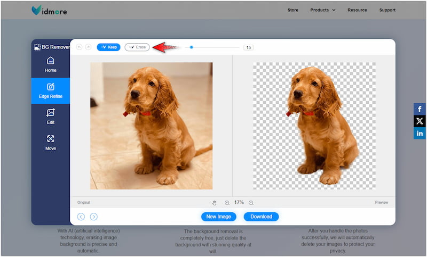Select the hand pan tool

(x=215, y=203)
